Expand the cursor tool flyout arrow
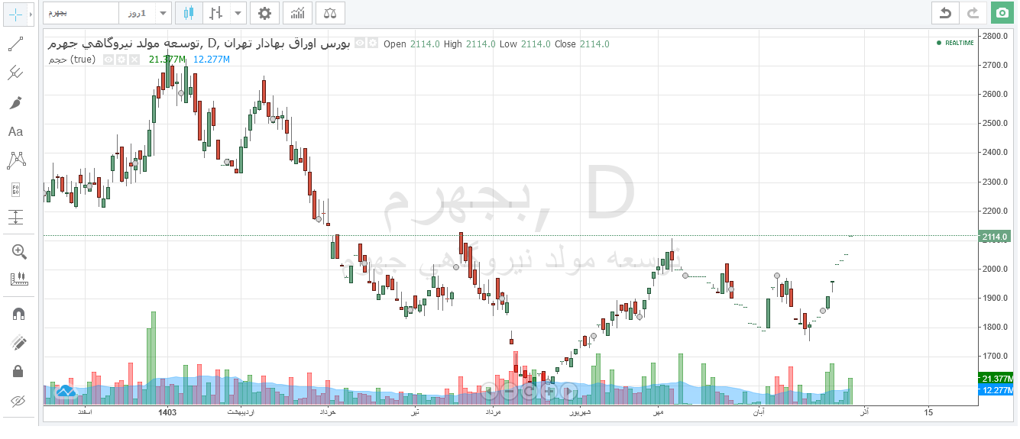This screenshot has height=439, width=1020. (31, 15)
